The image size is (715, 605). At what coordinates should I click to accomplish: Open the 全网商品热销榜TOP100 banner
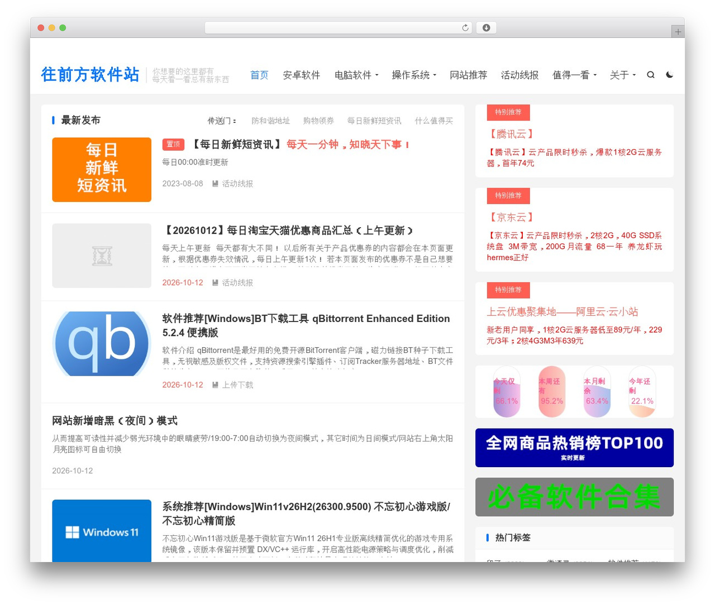(574, 448)
